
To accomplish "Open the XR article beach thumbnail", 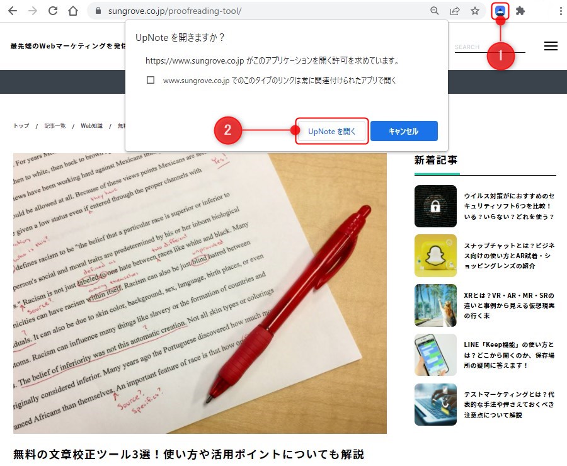I will click(435, 305).
